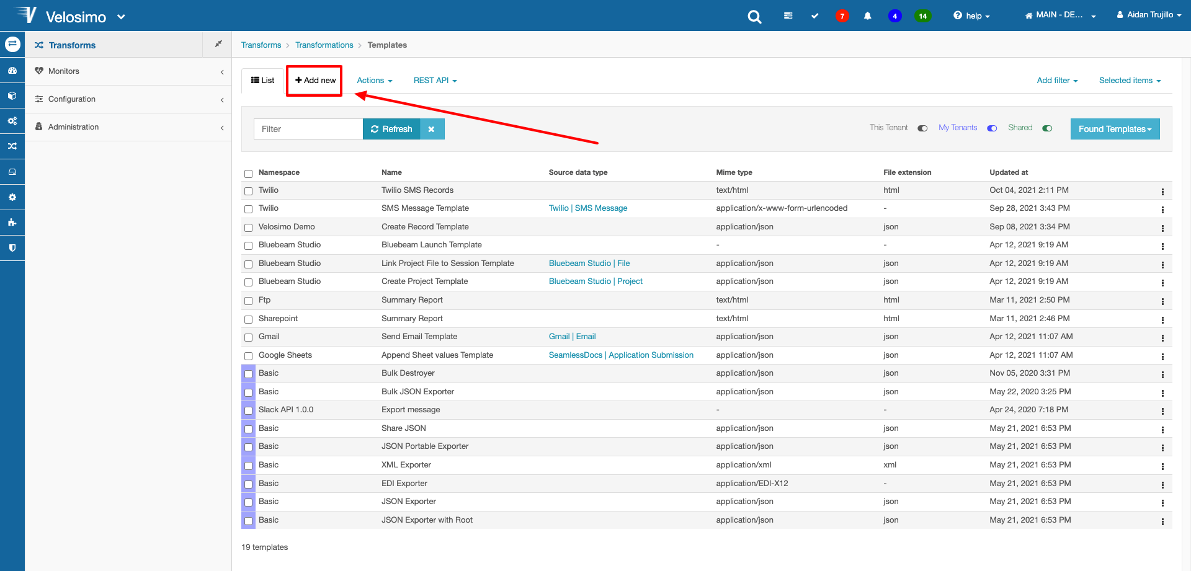
Task: Open row menu for SMS Message Template
Action: click(x=1162, y=210)
